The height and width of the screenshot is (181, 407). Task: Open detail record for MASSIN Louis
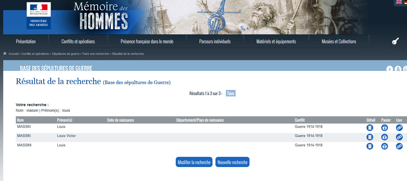(370, 128)
